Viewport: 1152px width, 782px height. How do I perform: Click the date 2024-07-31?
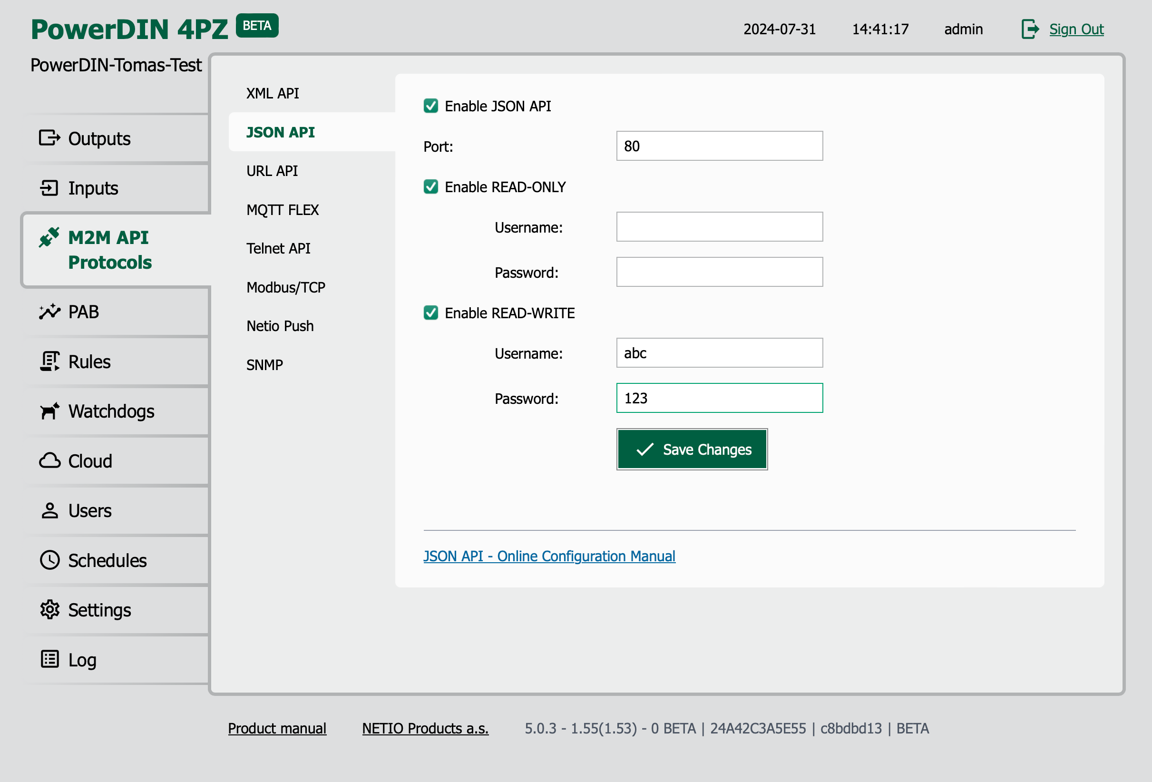[779, 29]
